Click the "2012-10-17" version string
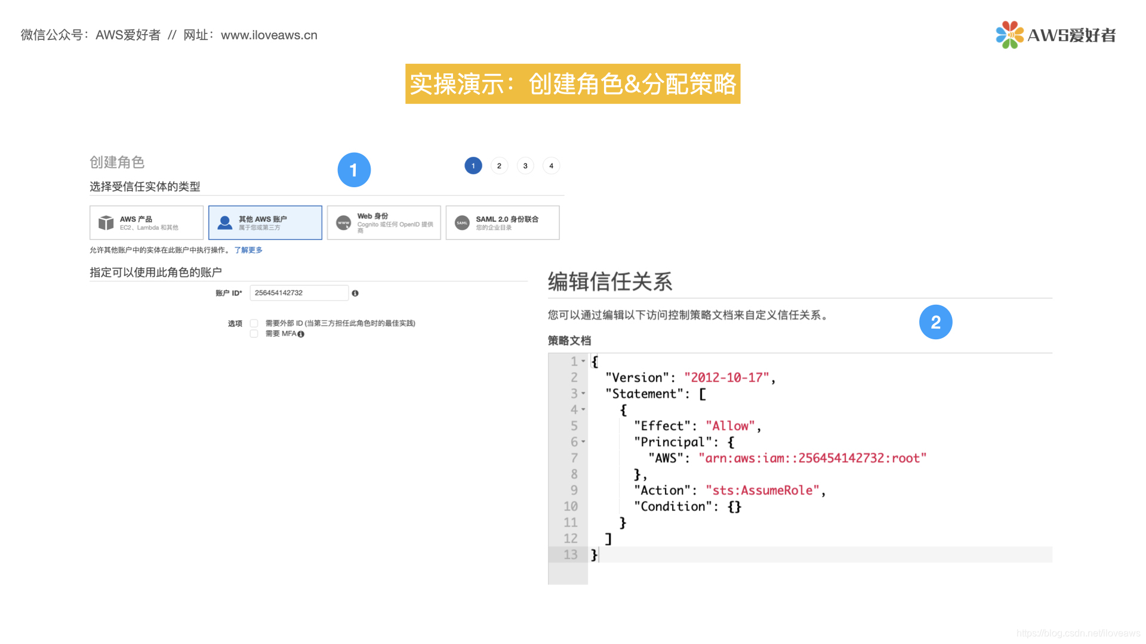The image size is (1146, 644). (x=726, y=377)
